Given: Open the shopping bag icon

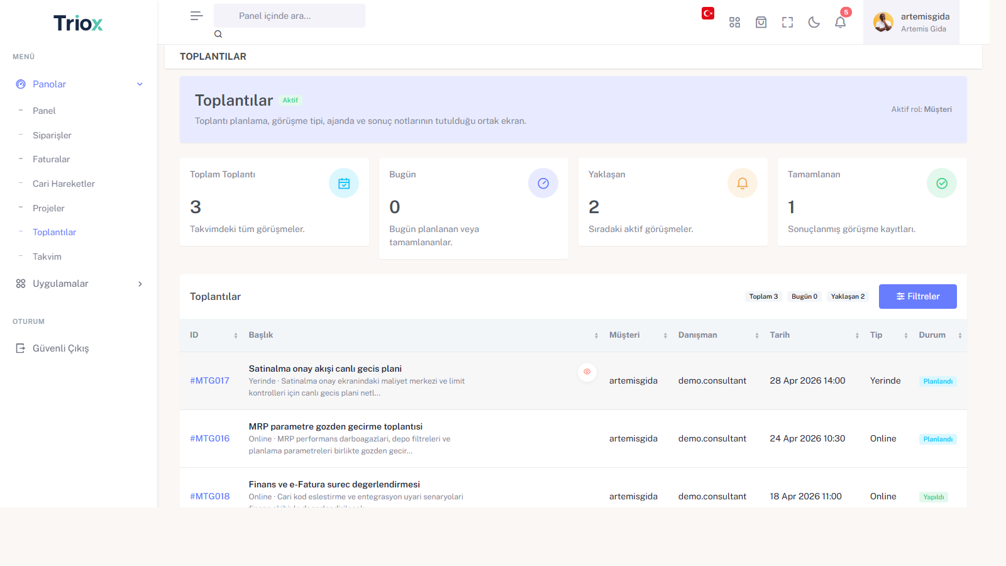Looking at the screenshot, I should (761, 23).
